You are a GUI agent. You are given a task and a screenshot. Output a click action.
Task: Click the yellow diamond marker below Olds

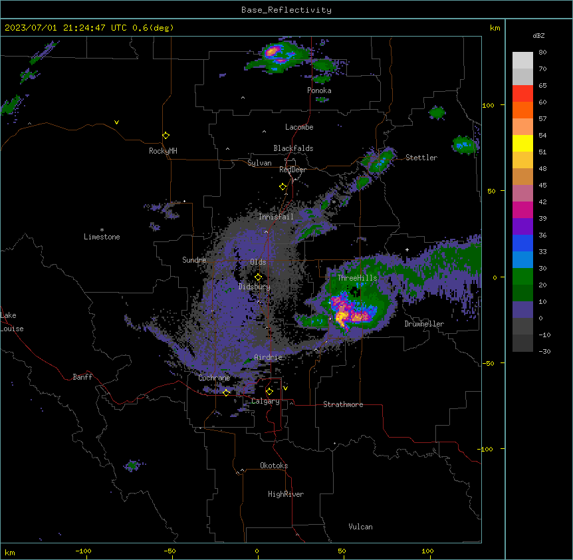point(259,277)
